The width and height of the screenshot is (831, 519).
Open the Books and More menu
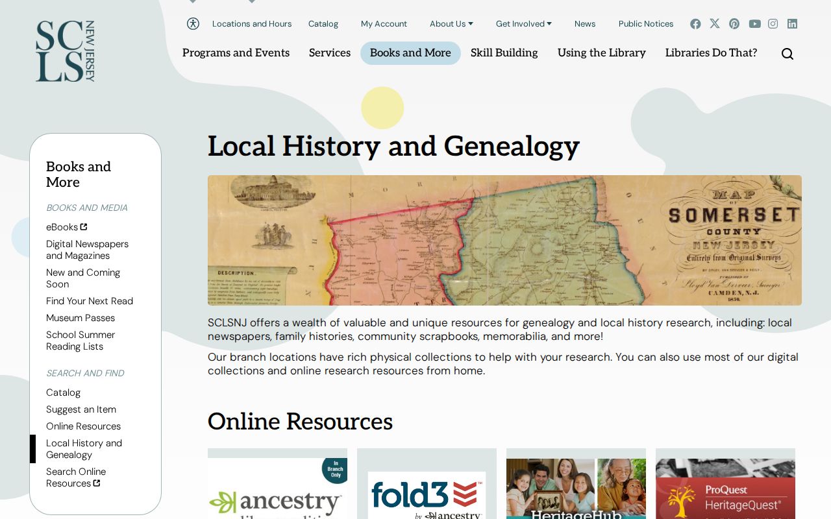click(x=410, y=53)
